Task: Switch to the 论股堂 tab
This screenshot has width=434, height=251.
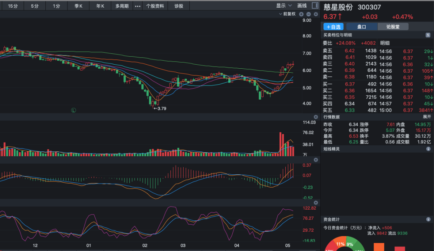Action: coord(393,27)
